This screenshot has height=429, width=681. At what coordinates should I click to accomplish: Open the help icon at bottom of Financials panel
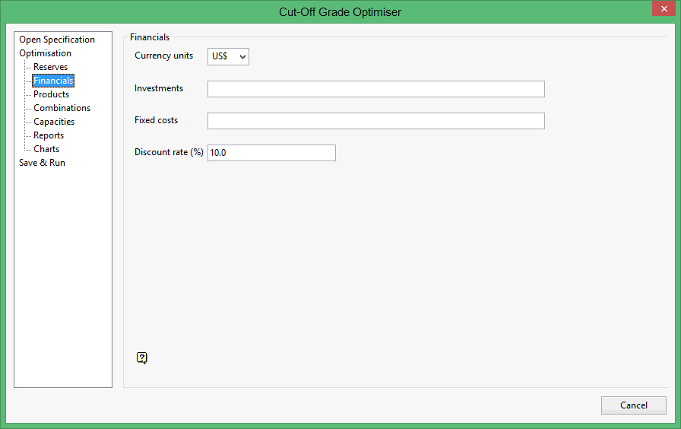[142, 358]
